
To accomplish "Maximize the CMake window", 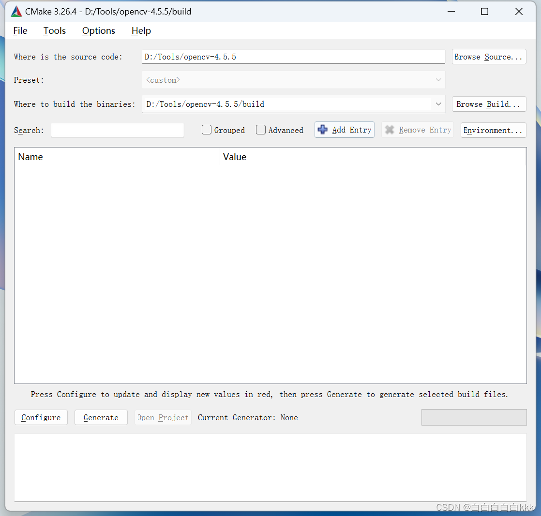I will pos(484,12).
